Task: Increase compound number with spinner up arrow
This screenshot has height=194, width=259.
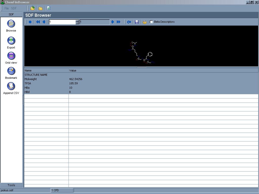Action: coord(77,21)
